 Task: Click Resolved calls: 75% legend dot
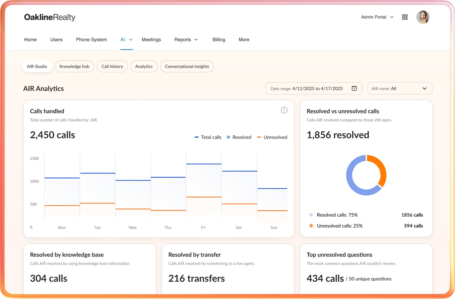(x=311, y=215)
